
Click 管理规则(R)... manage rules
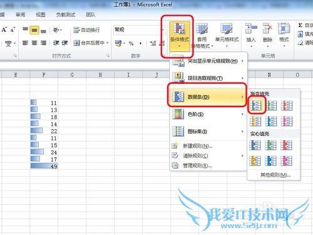click(x=208, y=165)
